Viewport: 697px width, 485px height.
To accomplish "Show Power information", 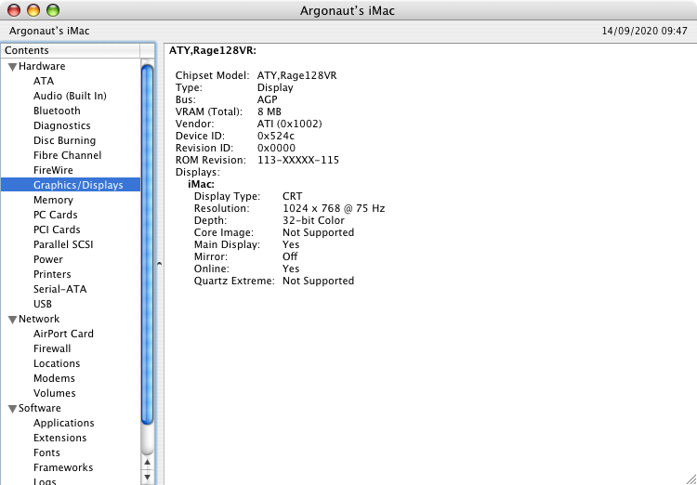I will pos(48,259).
